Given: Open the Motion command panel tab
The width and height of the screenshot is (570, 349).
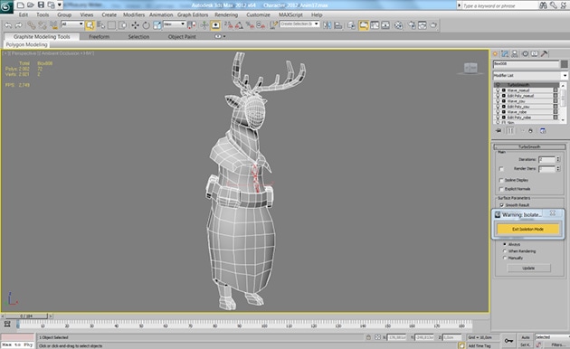Looking at the screenshot, I should click(525, 53).
